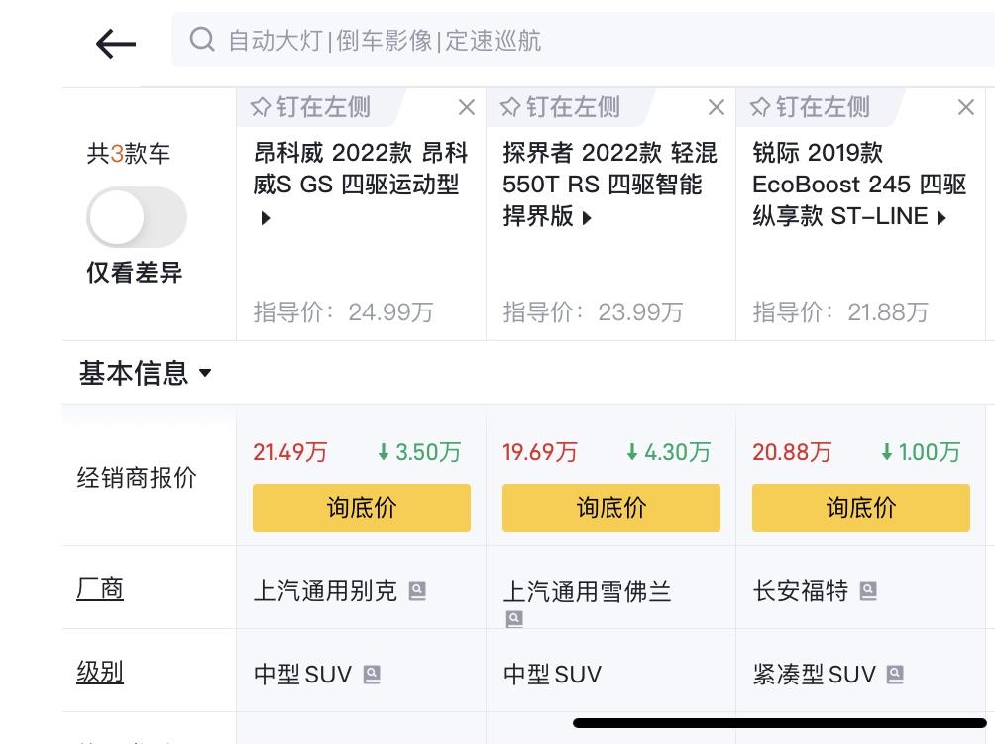Tap the info icon next to 长安福特

(868, 591)
